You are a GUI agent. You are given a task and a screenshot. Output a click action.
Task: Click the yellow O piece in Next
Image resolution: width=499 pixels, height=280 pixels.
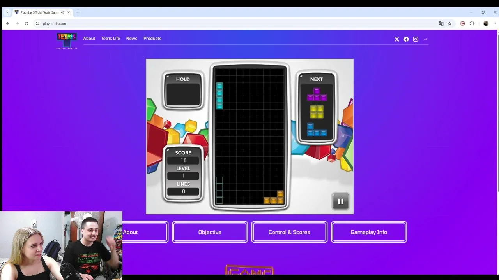(x=317, y=112)
